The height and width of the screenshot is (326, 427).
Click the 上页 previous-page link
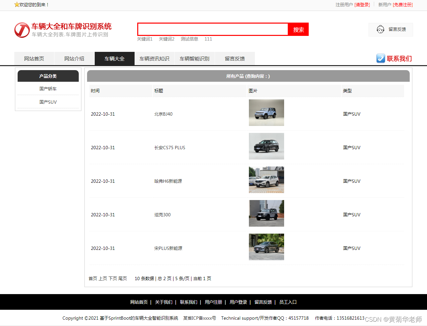pyautogui.click(x=103, y=278)
